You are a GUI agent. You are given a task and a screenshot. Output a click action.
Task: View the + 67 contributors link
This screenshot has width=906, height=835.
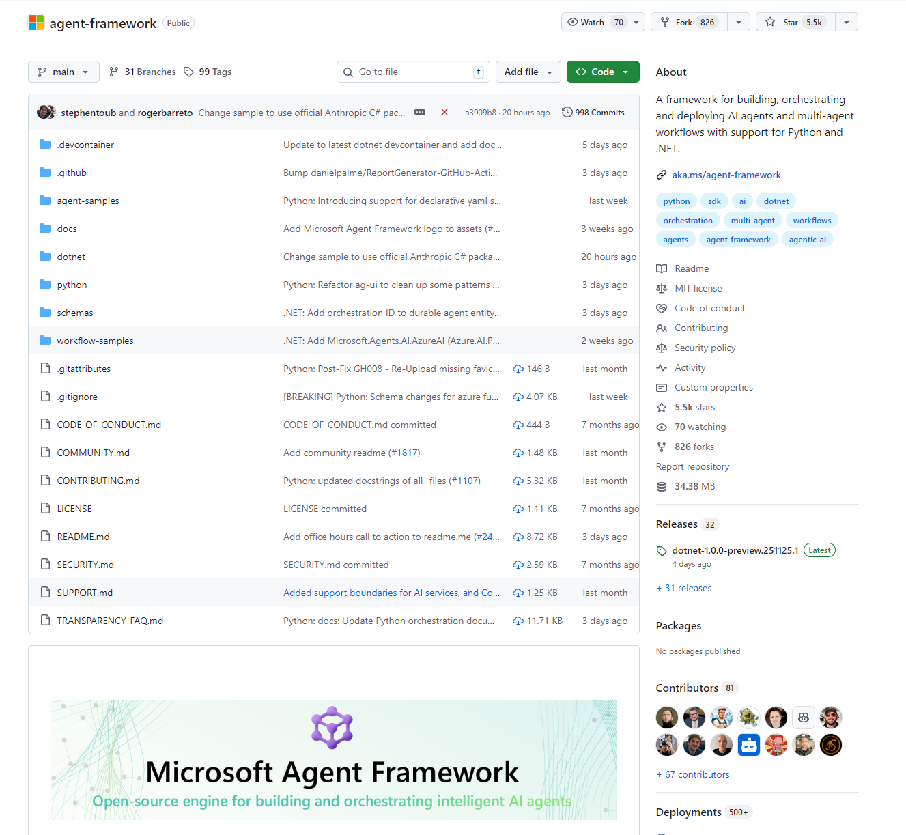click(x=692, y=774)
